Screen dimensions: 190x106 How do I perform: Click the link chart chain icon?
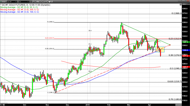click(45, 2)
